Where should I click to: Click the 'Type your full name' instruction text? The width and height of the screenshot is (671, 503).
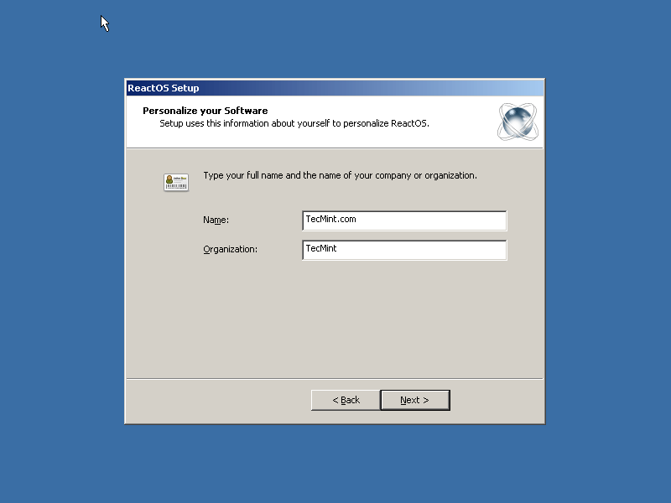point(341,175)
